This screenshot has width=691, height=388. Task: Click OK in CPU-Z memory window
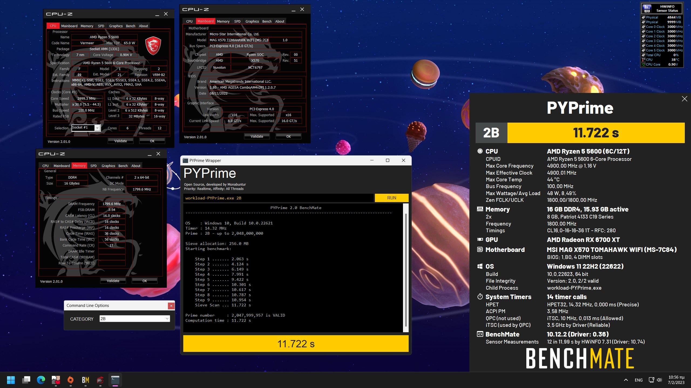[145, 281]
